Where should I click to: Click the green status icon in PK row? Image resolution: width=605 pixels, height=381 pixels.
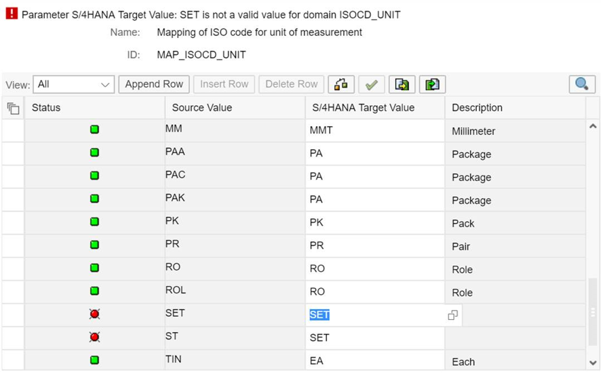coord(94,222)
